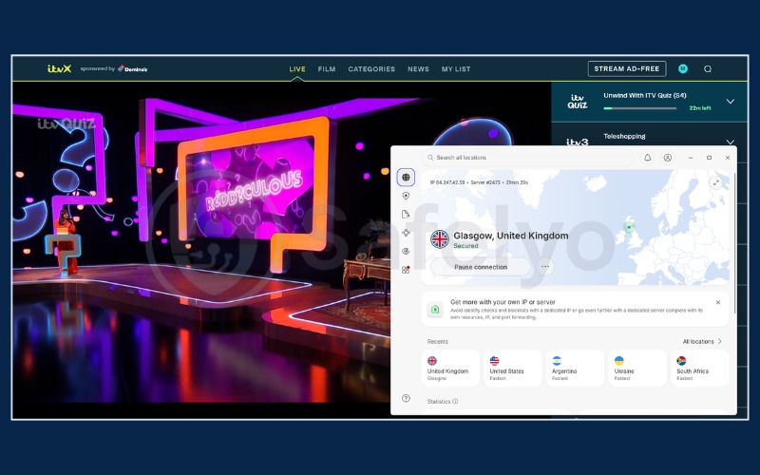Click the UK flag beside Glasgow
Screen dimensions: 760x475
[x=440, y=239]
